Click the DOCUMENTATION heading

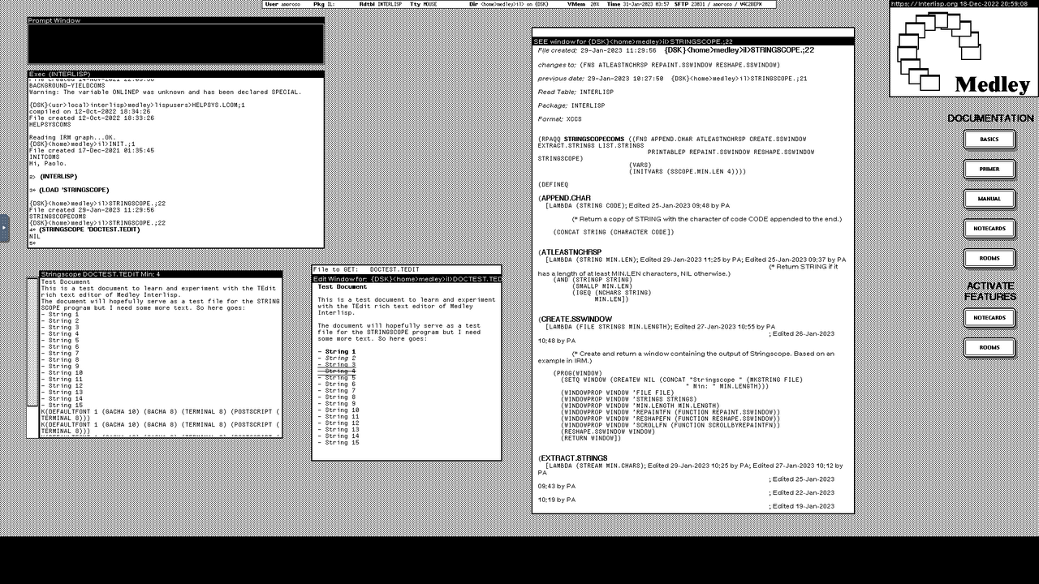click(990, 118)
